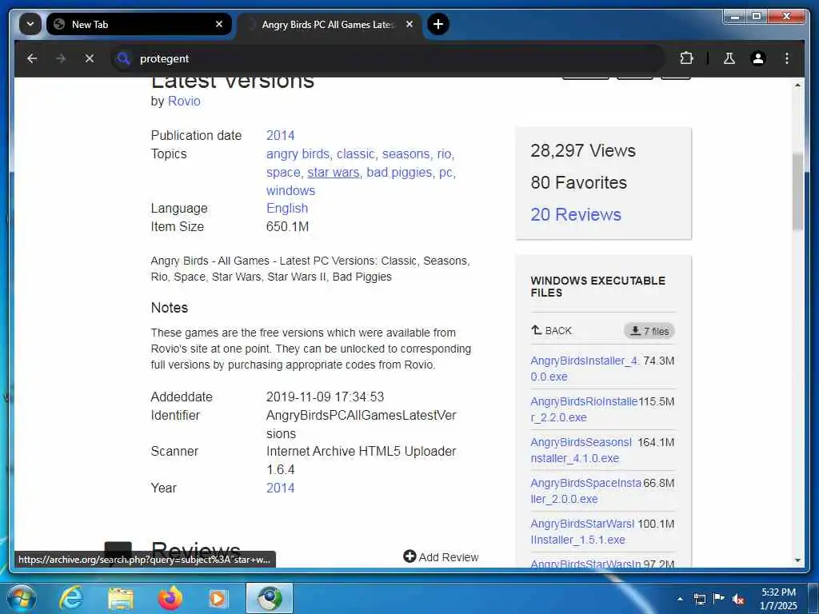Image resolution: width=819 pixels, height=614 pixels.
Task: Open the 2014 publication date link
Action: [x=281, y=136]
